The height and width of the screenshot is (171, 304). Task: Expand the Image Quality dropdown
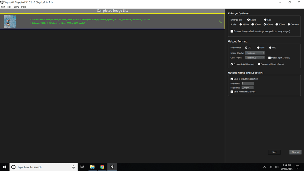255,53
